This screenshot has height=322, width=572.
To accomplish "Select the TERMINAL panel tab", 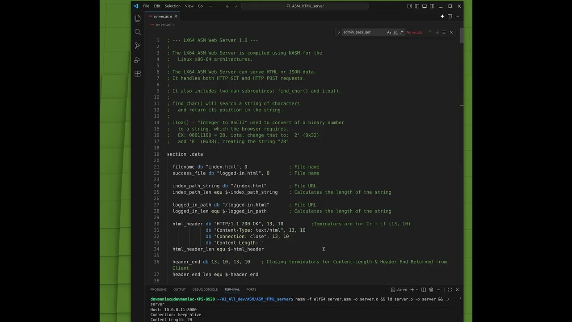I will (232, 290).
